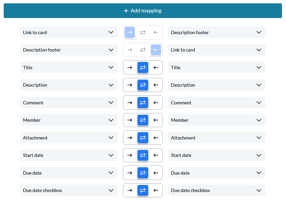Click two-way arrows in Link to card row

click(x=143, y=32)
